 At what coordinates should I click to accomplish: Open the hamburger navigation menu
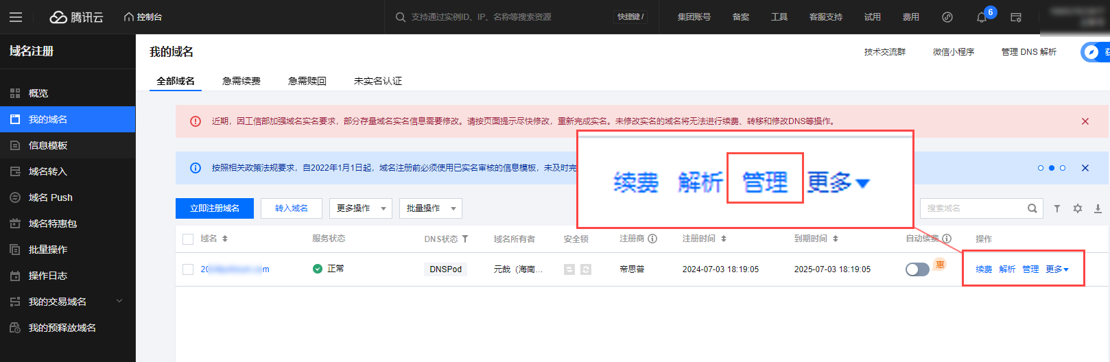16,17
